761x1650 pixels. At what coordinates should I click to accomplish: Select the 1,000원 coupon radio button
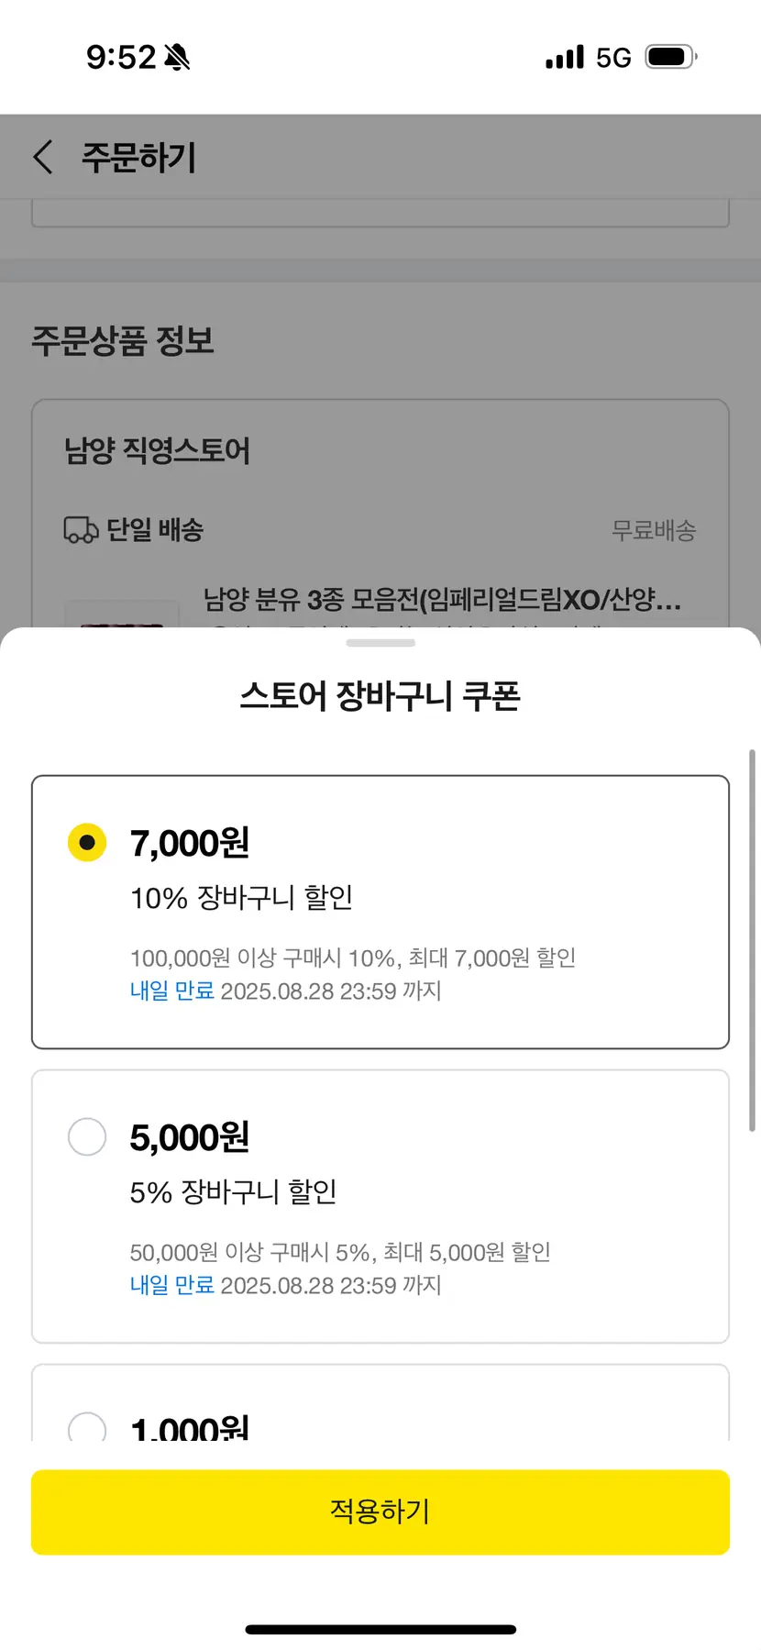pyautogui.click(x=87, y=1426)
